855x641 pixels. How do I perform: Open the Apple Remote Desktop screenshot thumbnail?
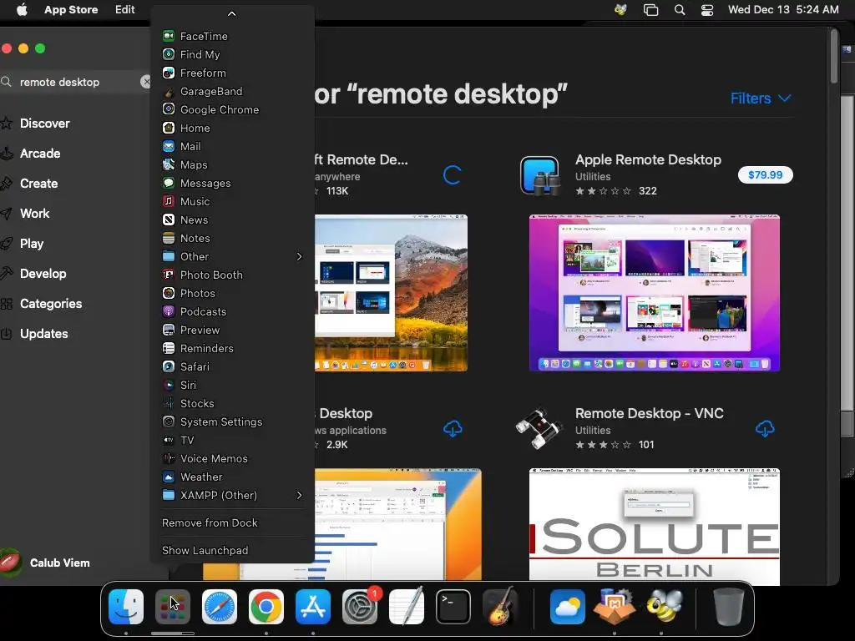click(x=655, y=293)
